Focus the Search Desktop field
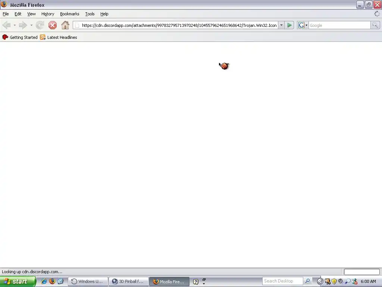This screenshot has height=287, width=382. coord(283,281)
